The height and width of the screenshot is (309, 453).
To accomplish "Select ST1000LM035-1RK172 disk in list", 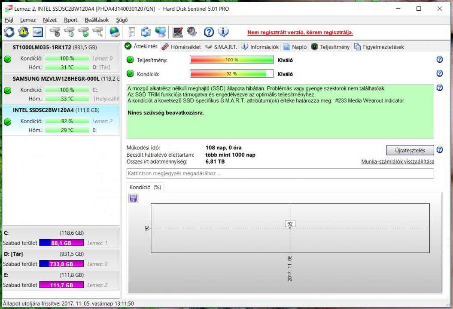I will (61, 58).
